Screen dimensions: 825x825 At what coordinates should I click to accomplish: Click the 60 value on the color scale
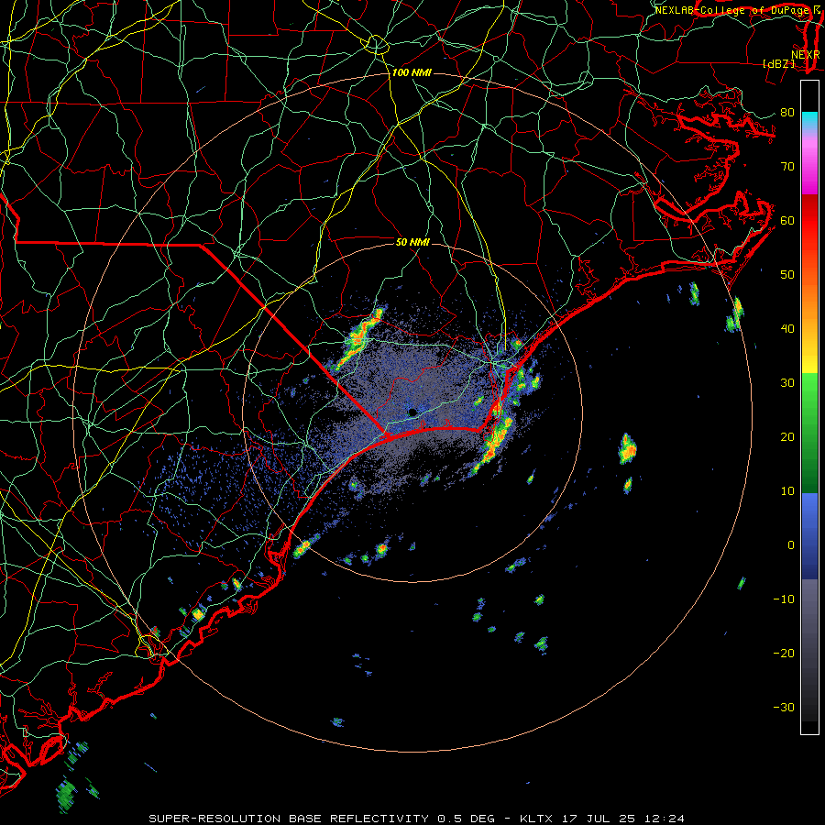(x=787, y=220)
